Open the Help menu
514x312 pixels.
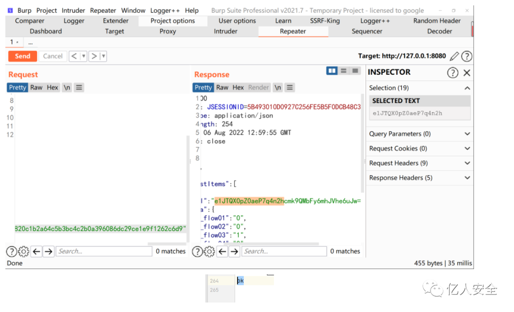tap(192, 10)
